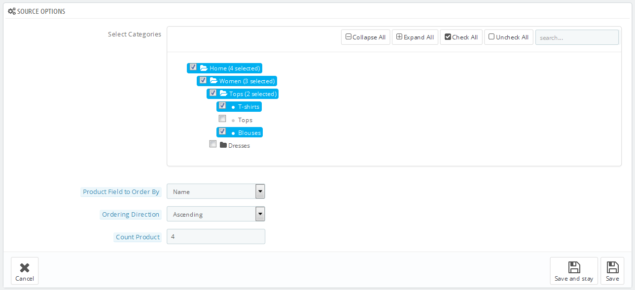
Task: Uncheck the T-shirts checkbox
Action: 223,106
